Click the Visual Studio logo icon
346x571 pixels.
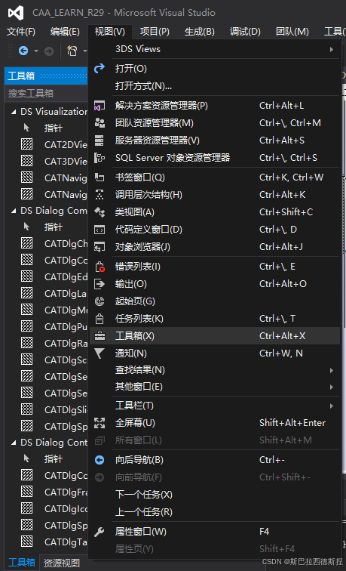click(x=16, y=13)
